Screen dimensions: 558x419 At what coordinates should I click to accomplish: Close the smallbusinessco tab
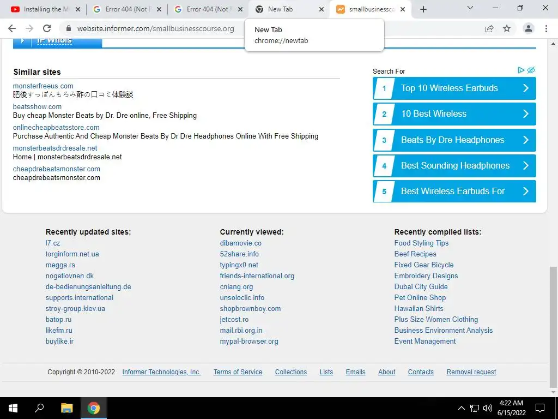click(x=403, y=10)
